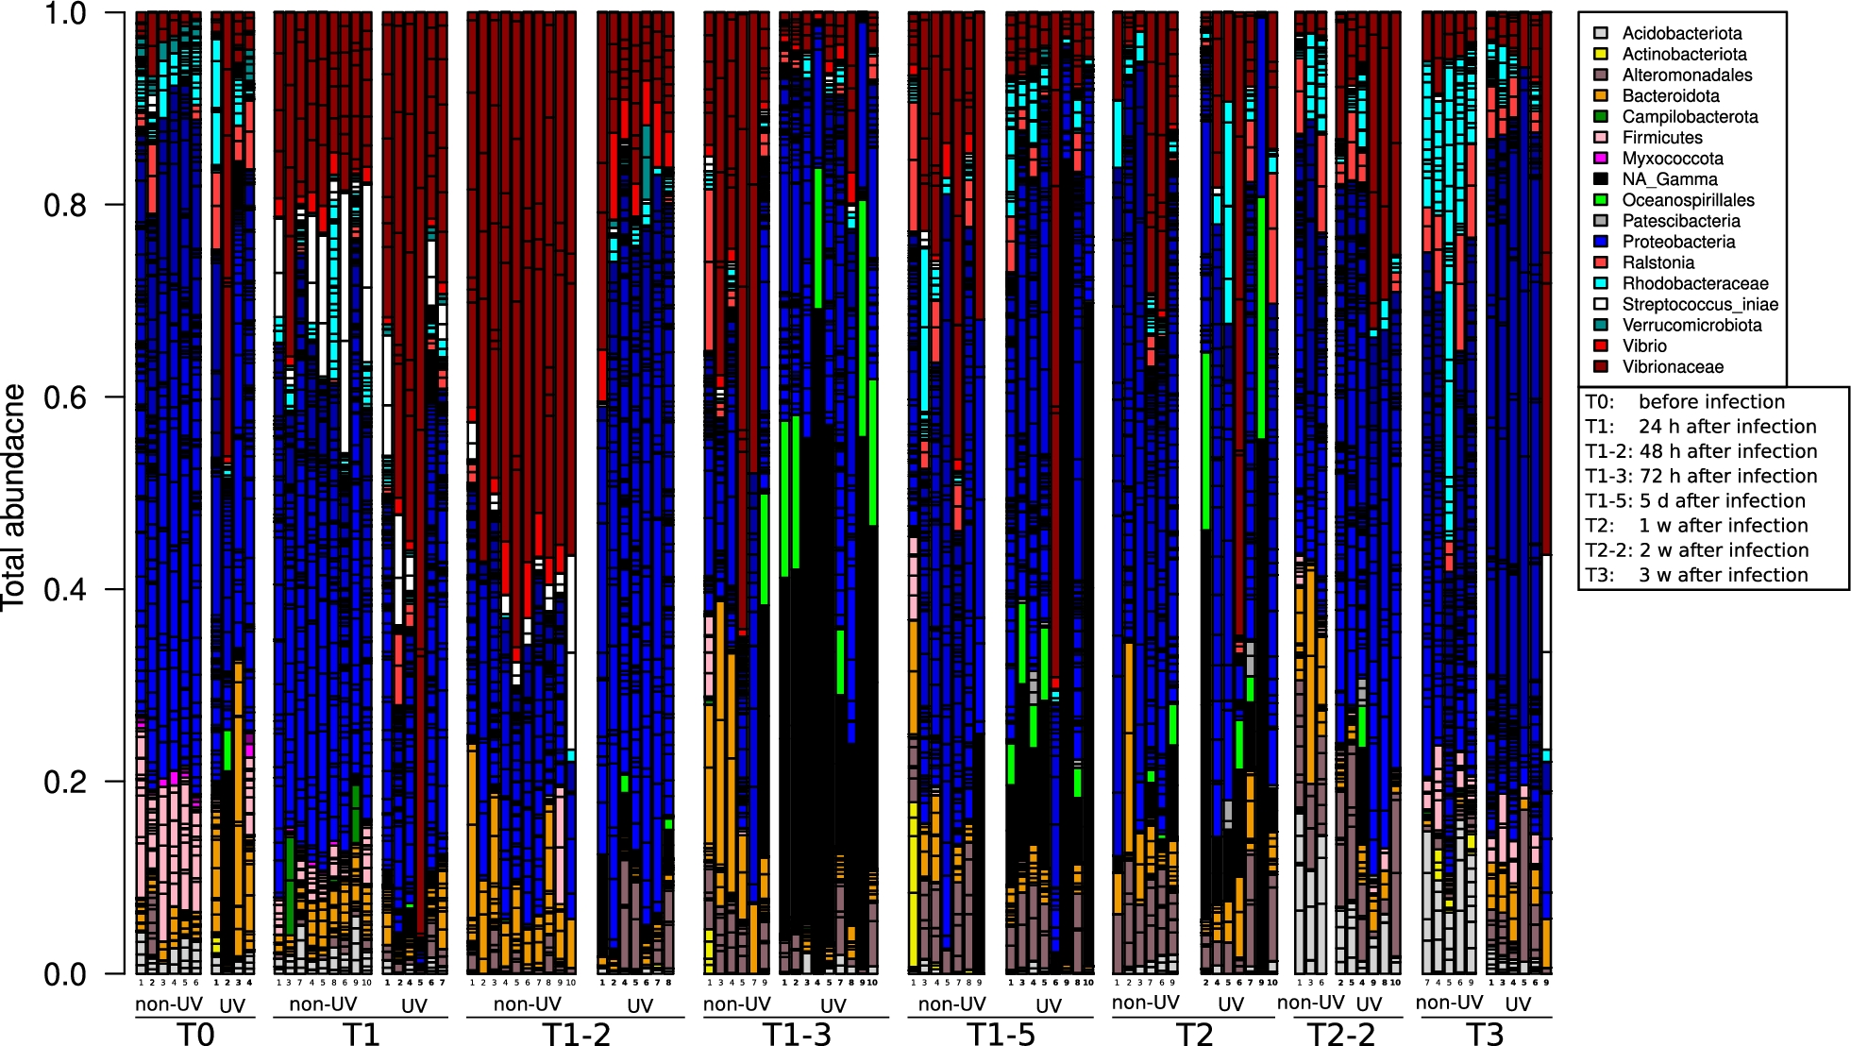1851x1046 pixels.
Task: Click the non-UV label under T1
Action: [323, 1004]
